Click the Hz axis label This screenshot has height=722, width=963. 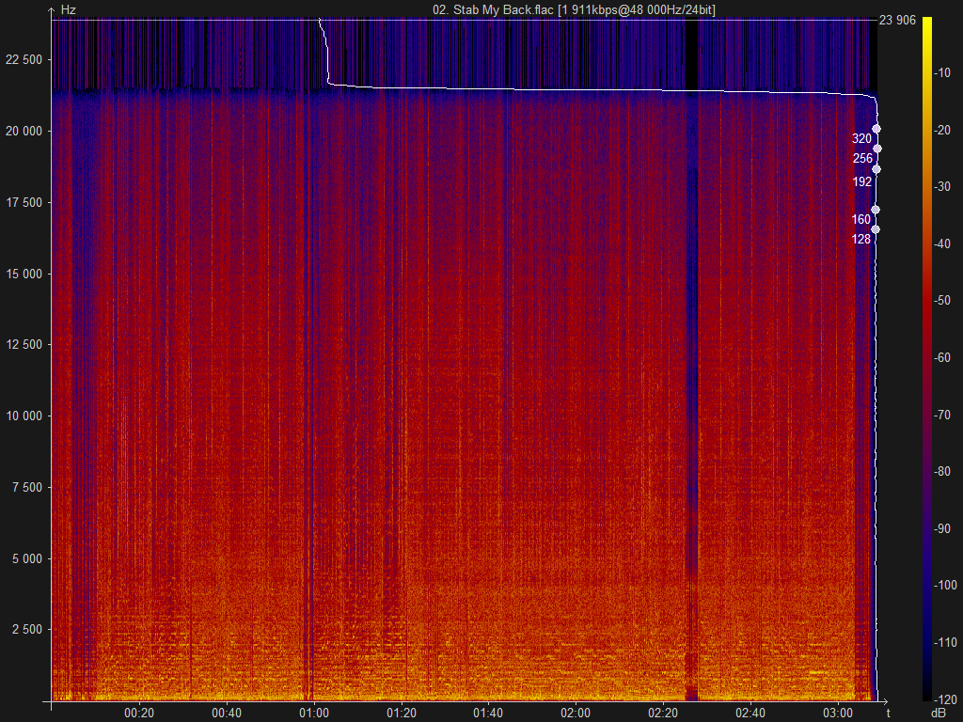(68, 10)
